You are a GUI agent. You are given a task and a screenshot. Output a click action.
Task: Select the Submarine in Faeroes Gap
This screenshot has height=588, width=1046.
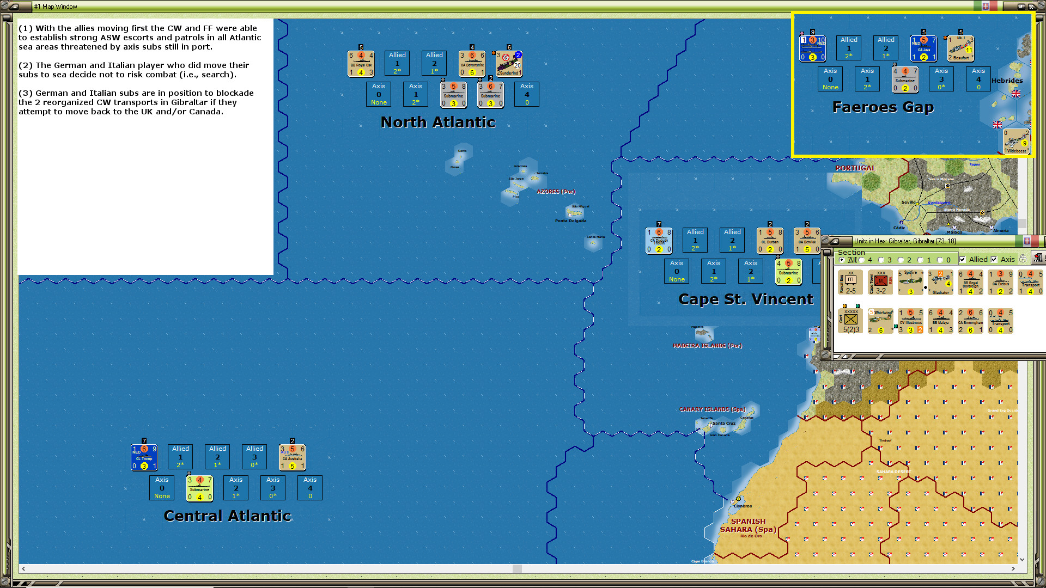905,79
